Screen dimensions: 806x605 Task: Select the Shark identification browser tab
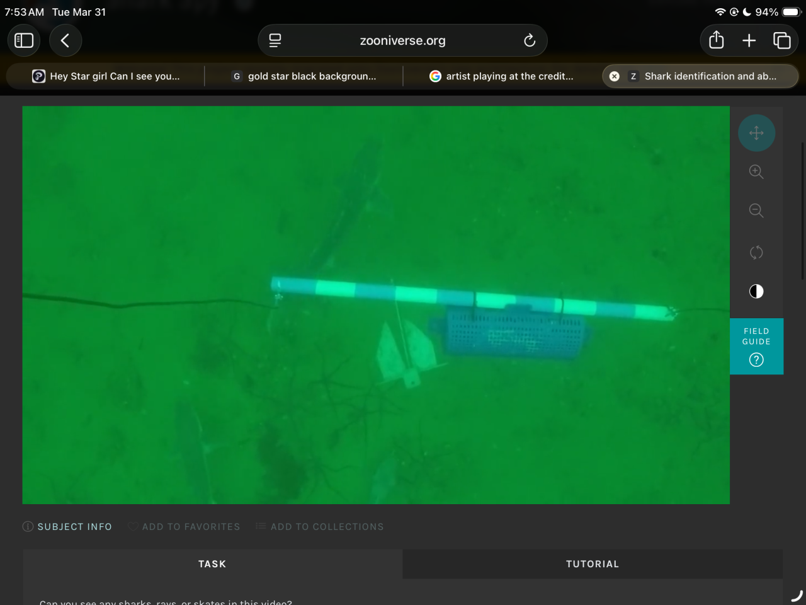pos(700,76)
